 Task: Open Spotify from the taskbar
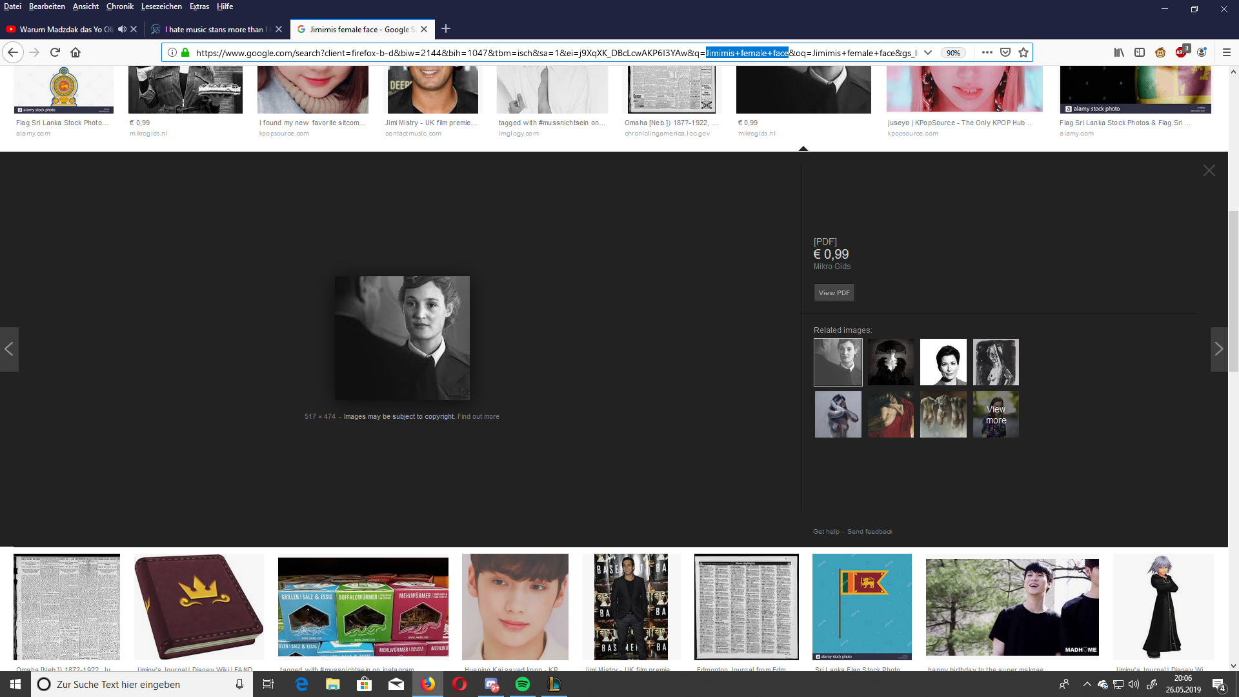tap(523, 684)
